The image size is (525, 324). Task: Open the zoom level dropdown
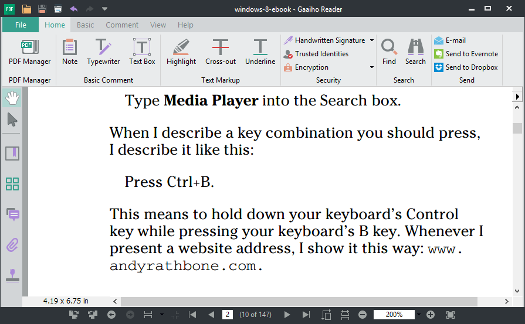(419, 315)
